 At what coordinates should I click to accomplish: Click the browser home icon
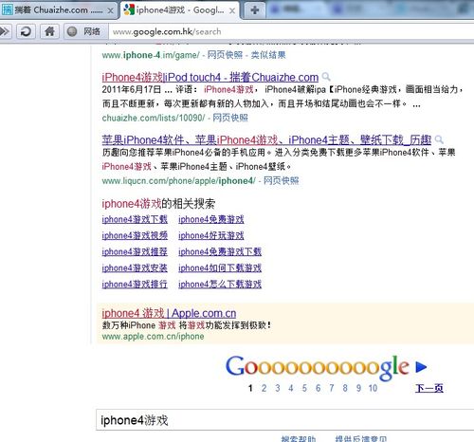[x=49, y=31]
